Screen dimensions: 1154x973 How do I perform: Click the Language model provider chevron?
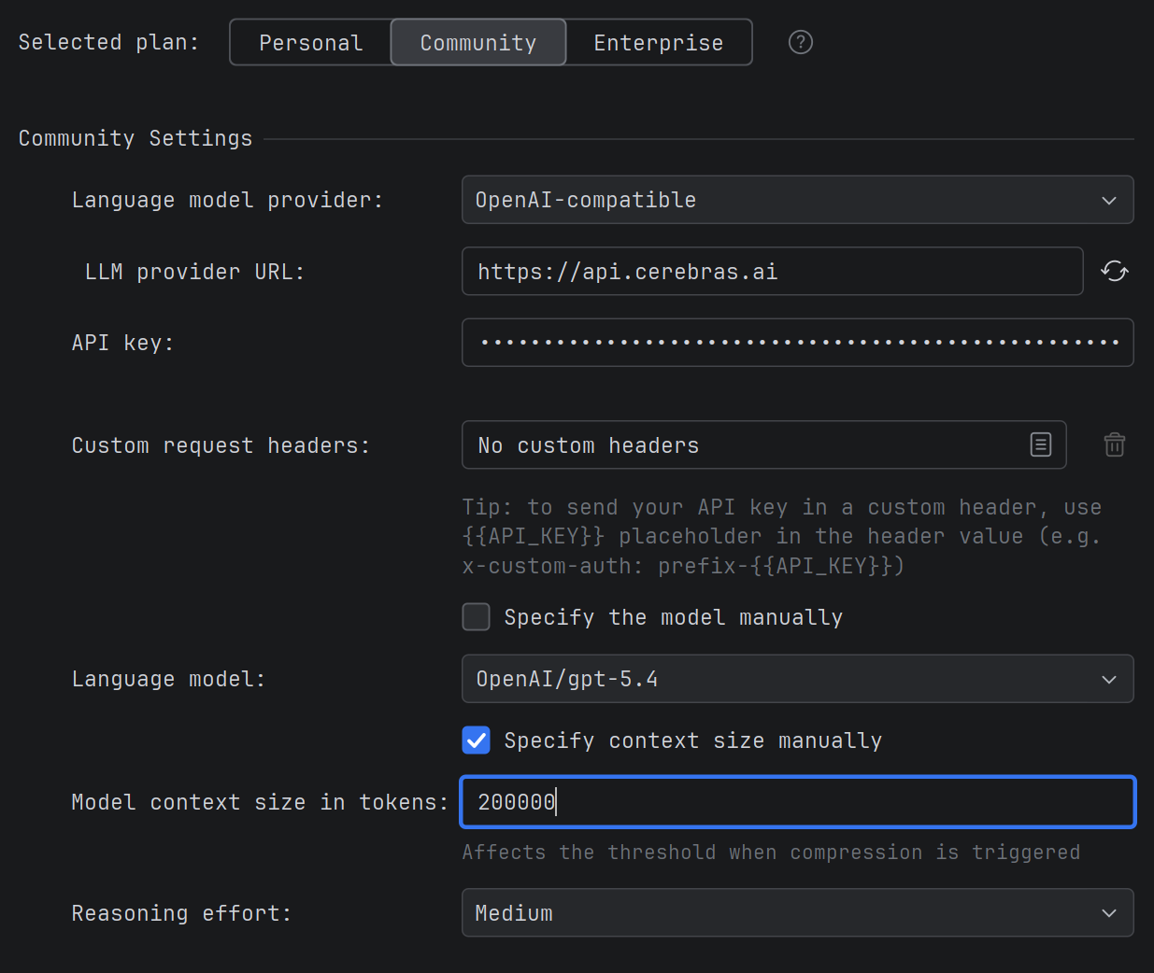[x=1108, y=200]
